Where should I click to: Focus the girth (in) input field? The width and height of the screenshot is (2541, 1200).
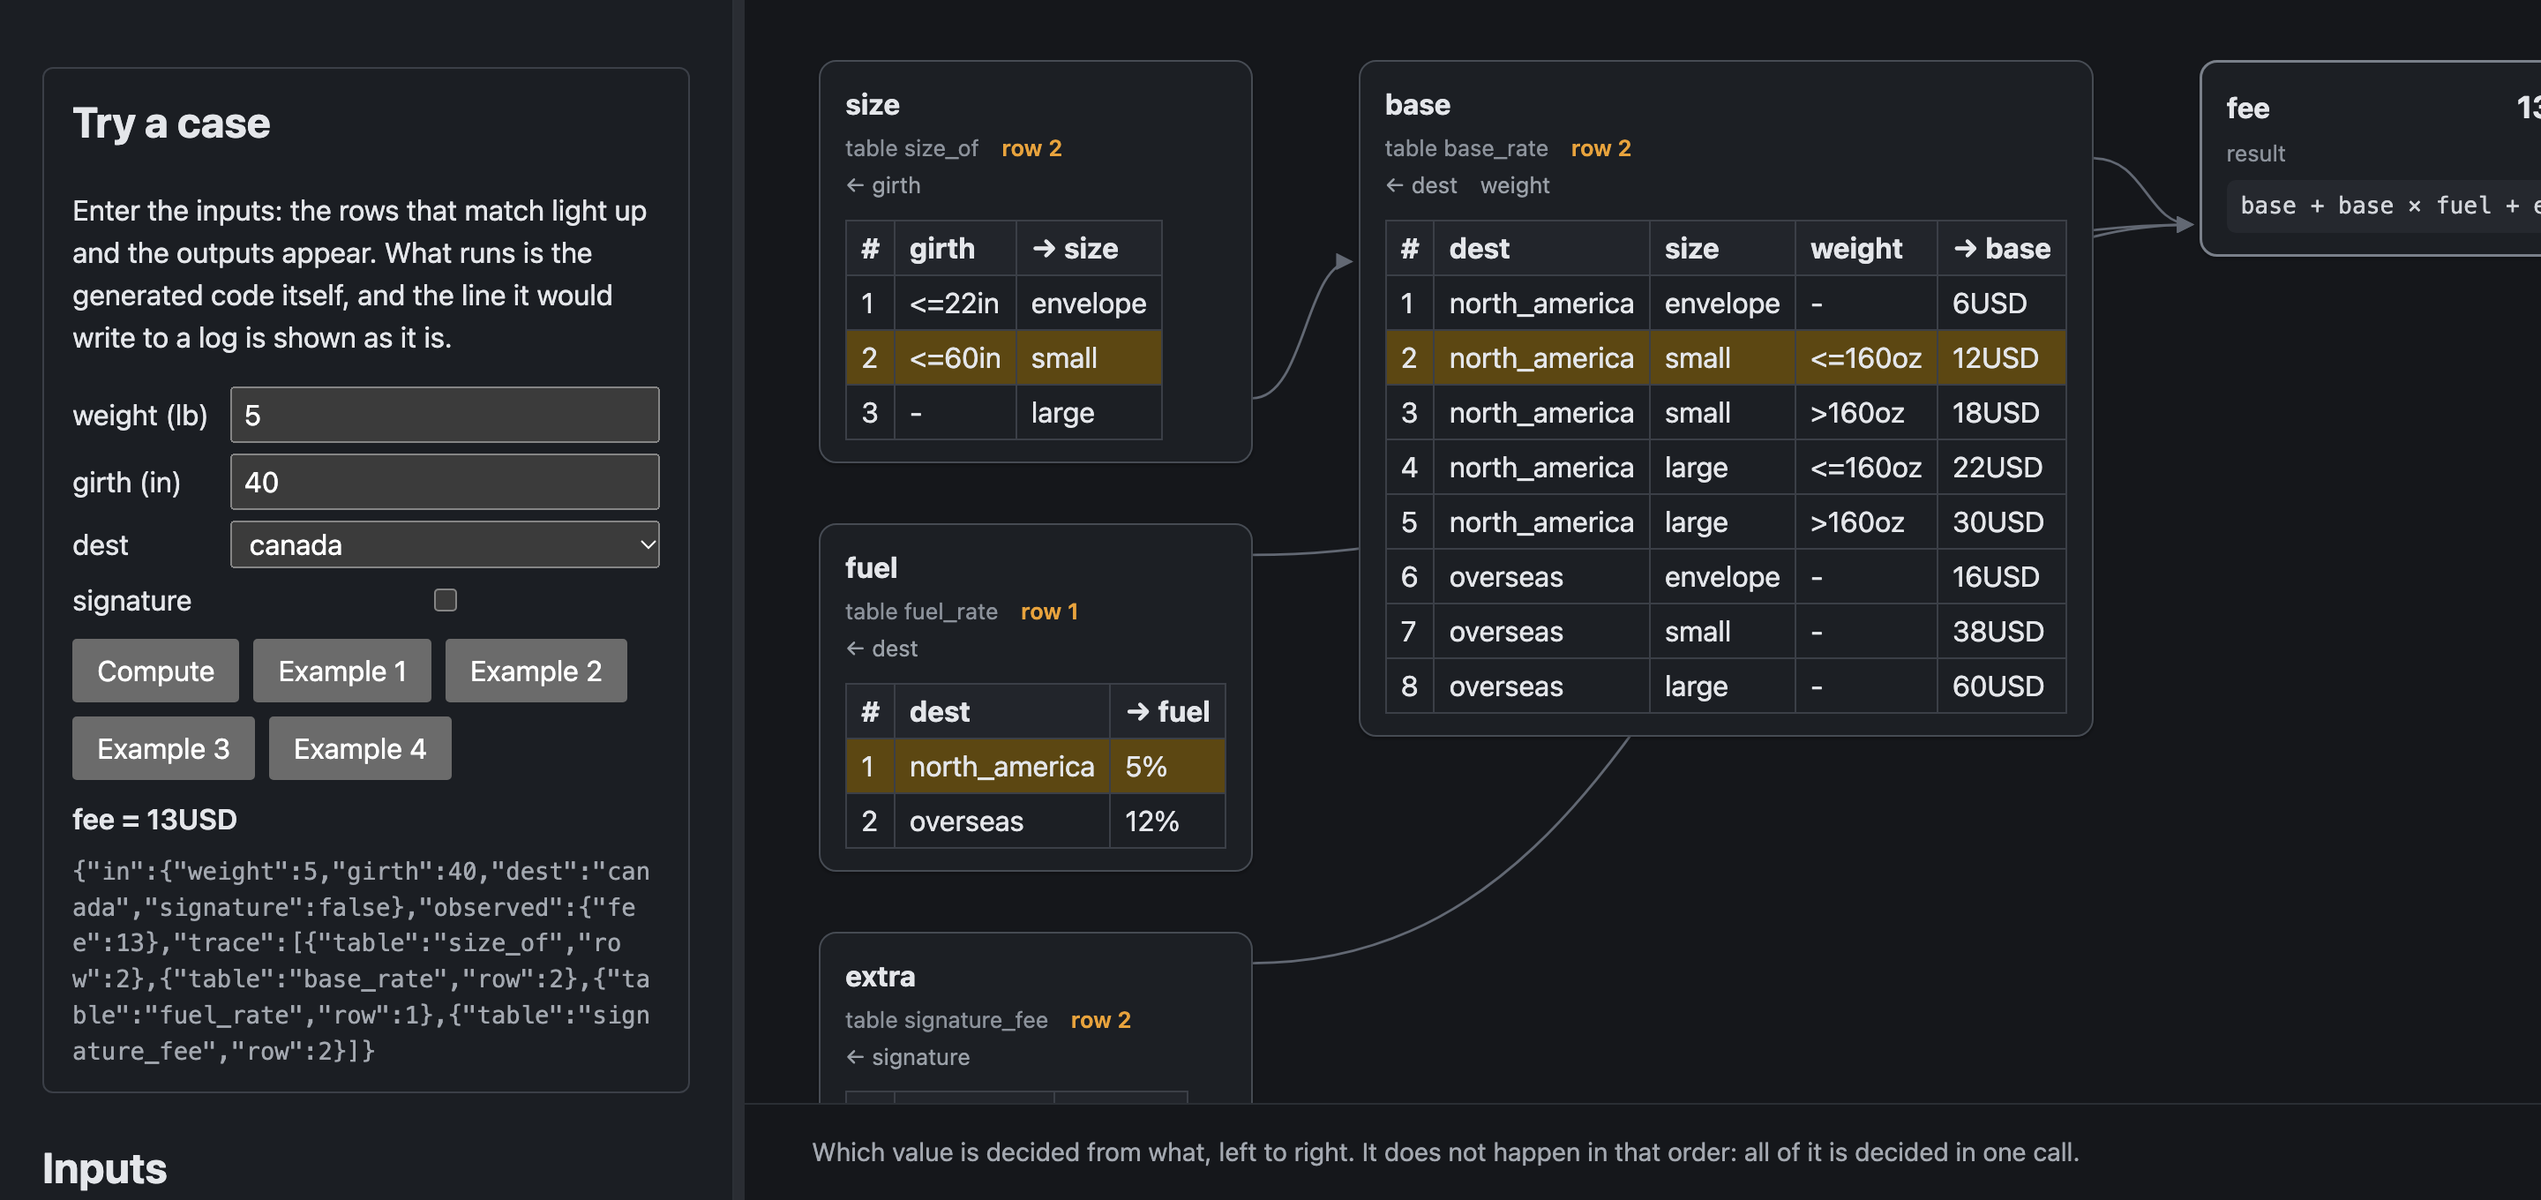pyautogui.click(x=445, y=482)
